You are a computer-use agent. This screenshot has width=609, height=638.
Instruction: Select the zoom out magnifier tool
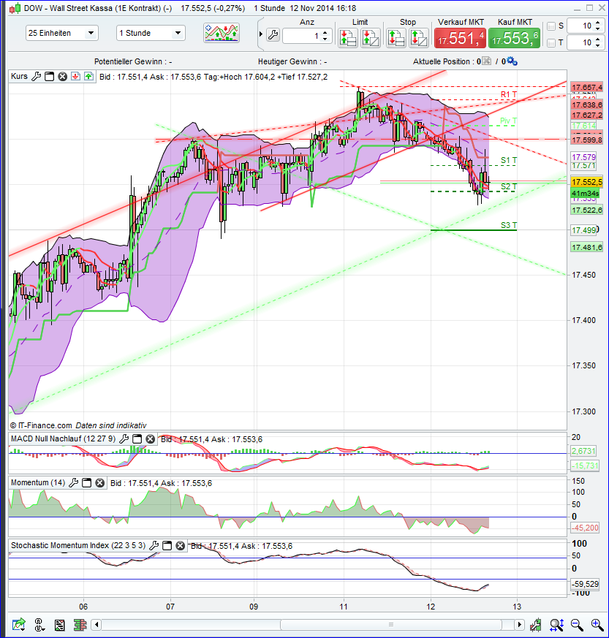pos(576,626)
